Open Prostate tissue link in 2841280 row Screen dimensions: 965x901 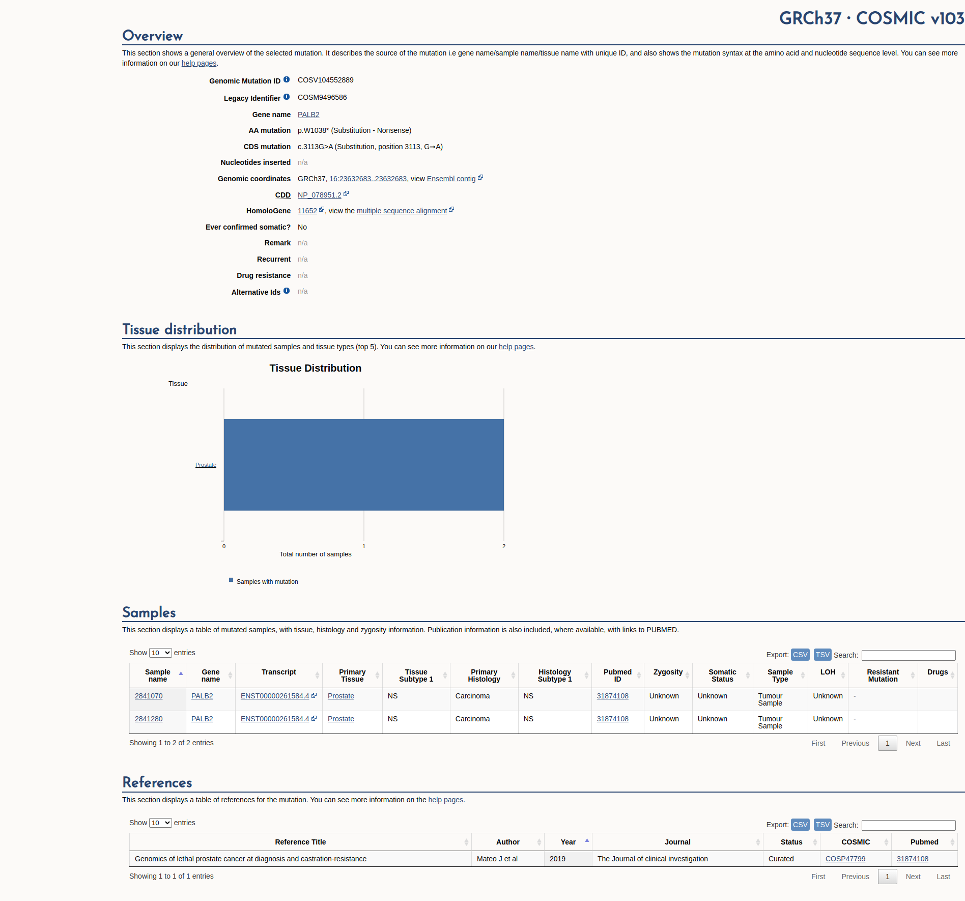[341, 719]
